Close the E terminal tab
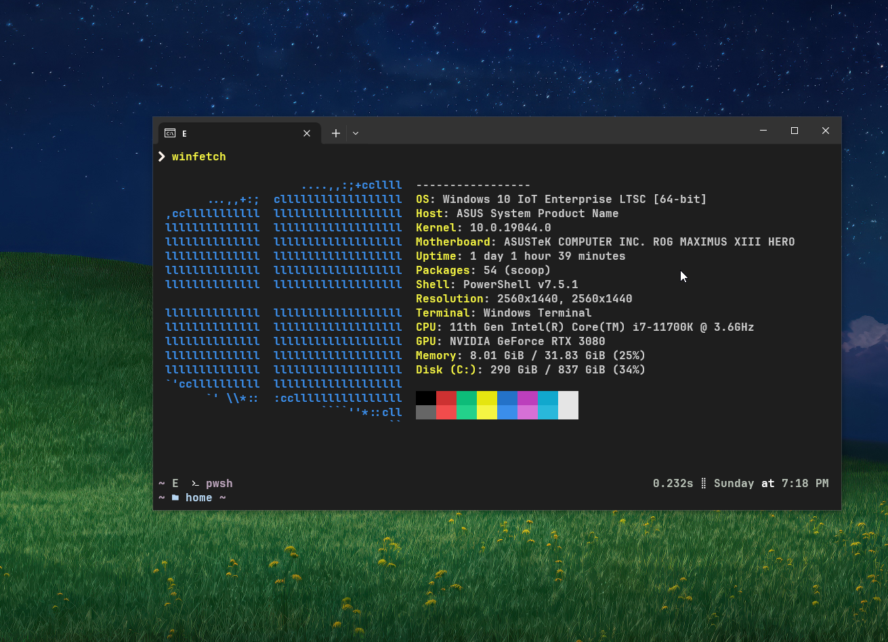The width and height of the screenshot is (888, 642). [x=307, y=133]
